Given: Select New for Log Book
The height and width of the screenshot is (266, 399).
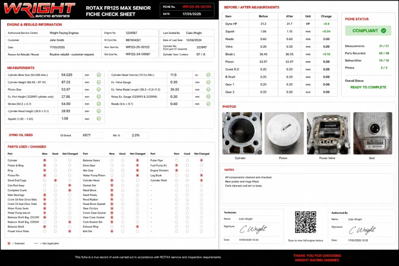Looking at the screenshot, I should 177,175.
